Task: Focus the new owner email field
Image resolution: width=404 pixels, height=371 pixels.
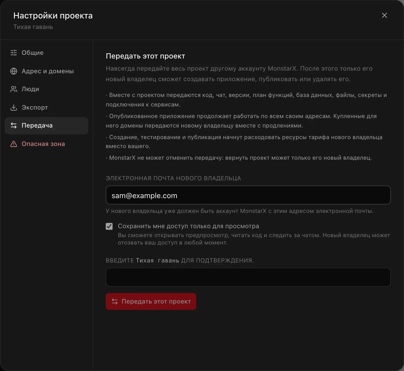Action: click(248, 195)
